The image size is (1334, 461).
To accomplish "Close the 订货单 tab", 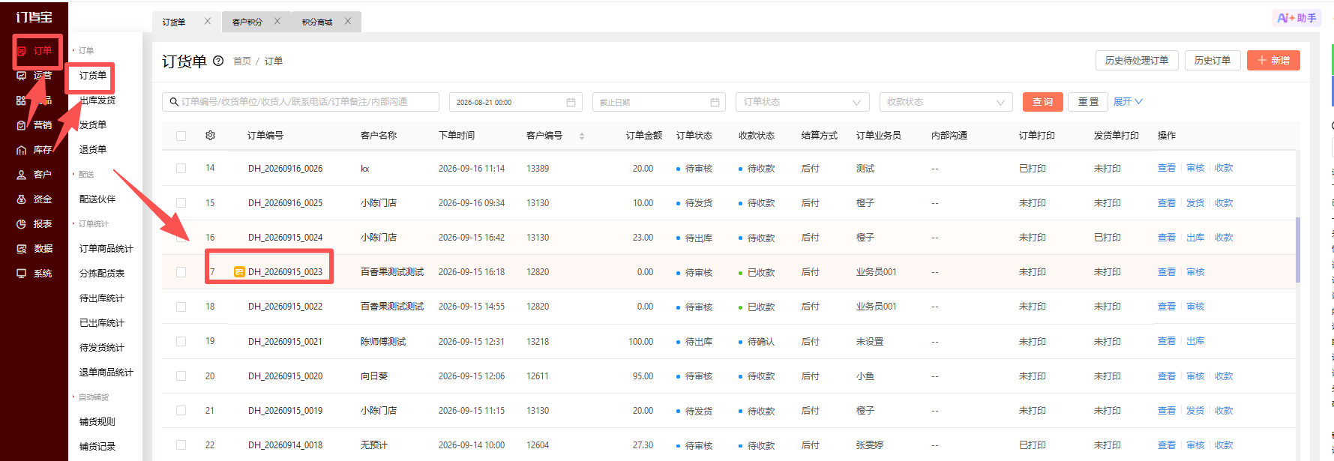I will (x=208, y=22).
